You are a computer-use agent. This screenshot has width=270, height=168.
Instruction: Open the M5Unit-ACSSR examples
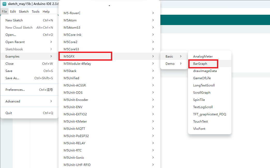pos(109,85)
